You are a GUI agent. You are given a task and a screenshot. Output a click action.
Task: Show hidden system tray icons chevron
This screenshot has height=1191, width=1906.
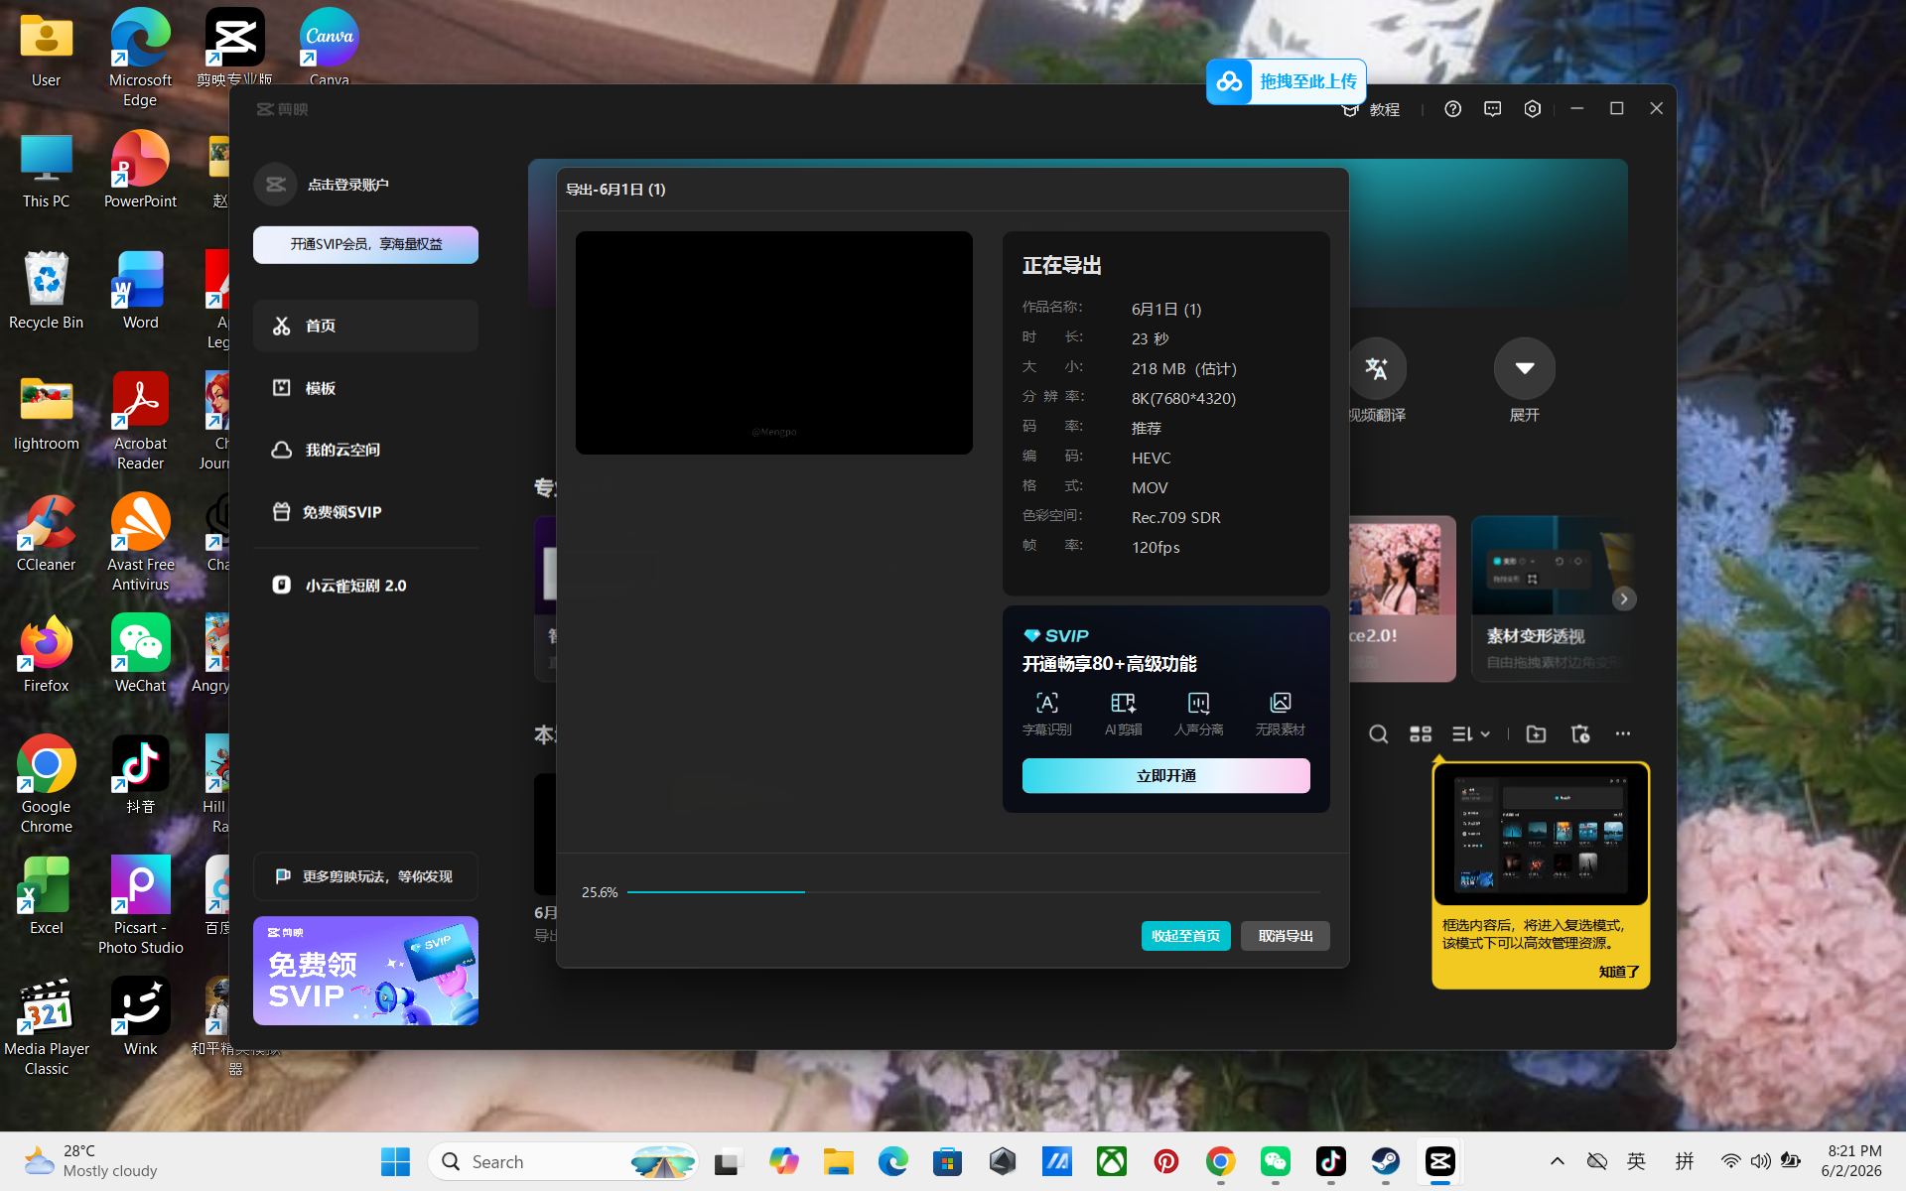1557,1161
